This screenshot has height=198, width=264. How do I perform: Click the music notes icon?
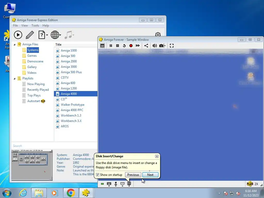coord(68,35)
